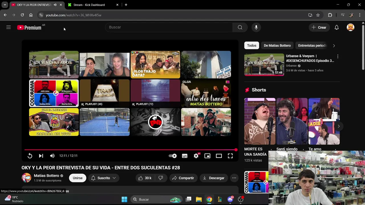The image size is (365, 205).
Task: Select the De Matias Bottero chip
Action: [277, 46]
